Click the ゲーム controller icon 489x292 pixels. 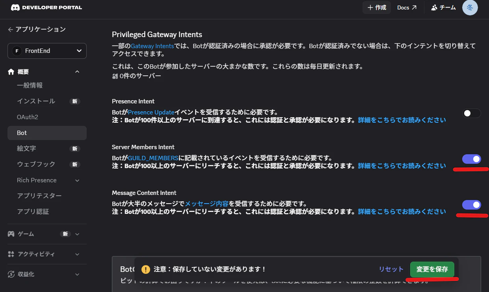11,234
